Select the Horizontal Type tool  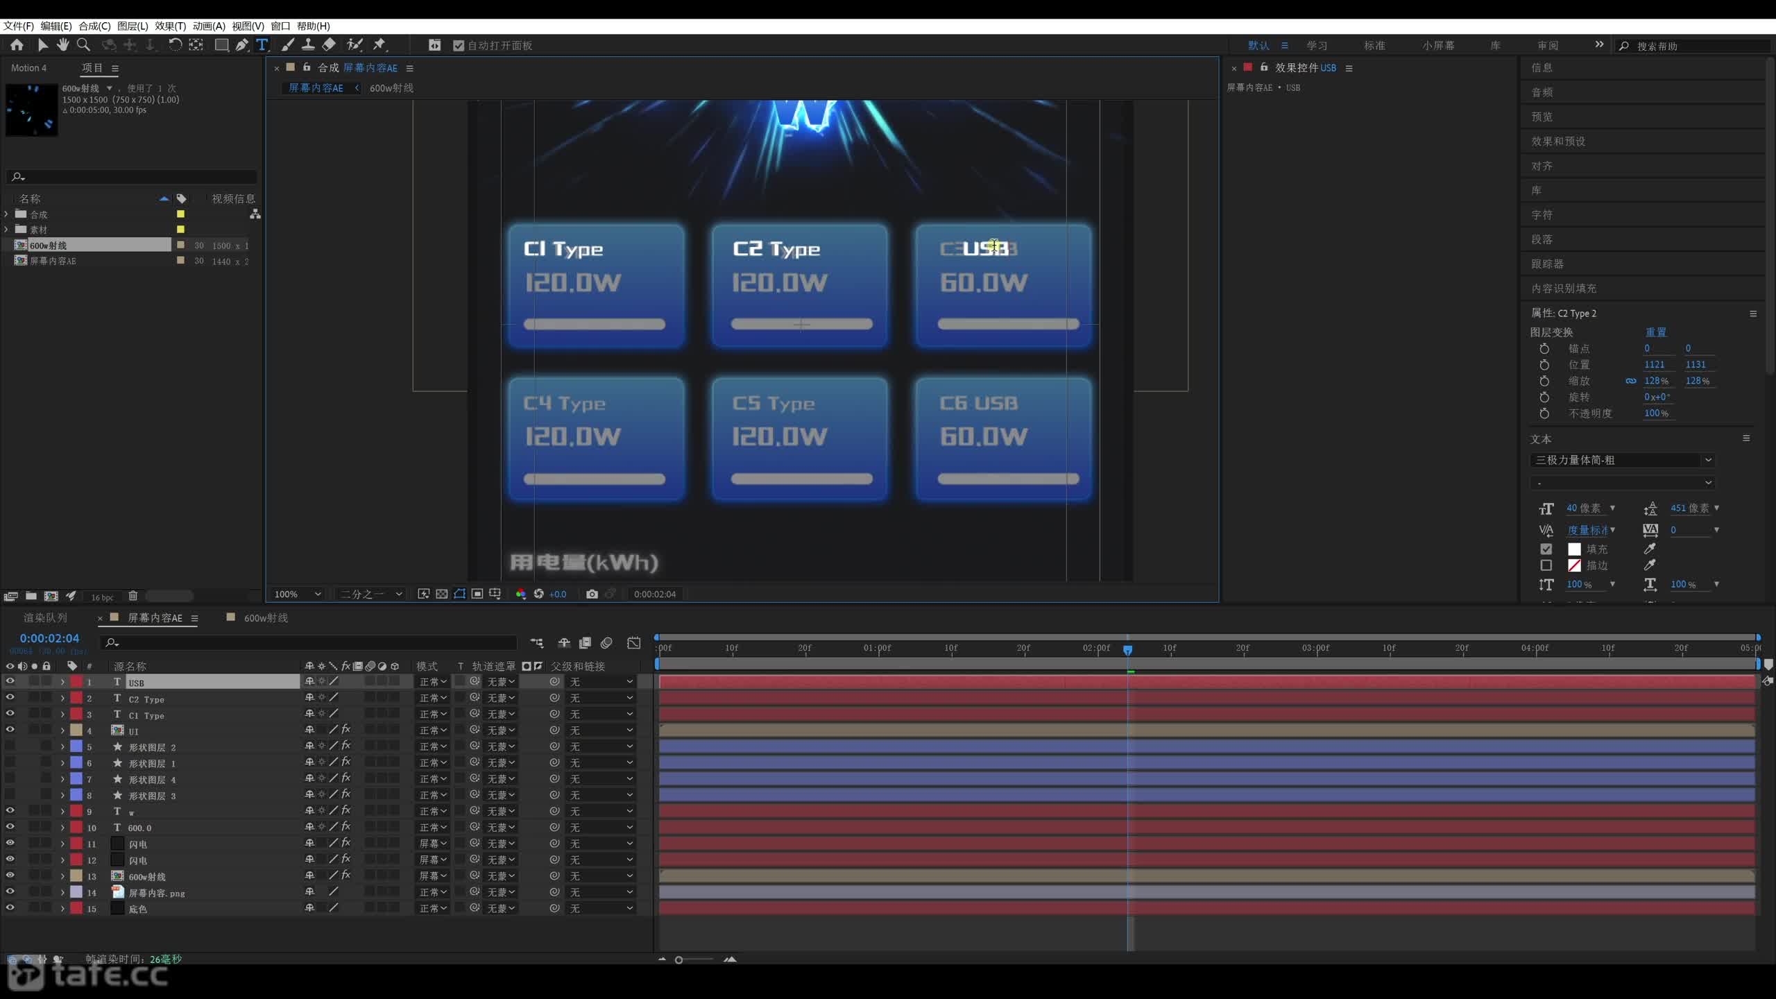click(x=262, y=45)
